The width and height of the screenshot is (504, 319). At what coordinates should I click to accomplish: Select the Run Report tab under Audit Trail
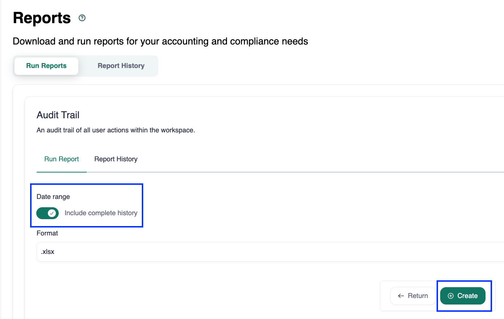[x=62, y=159]
